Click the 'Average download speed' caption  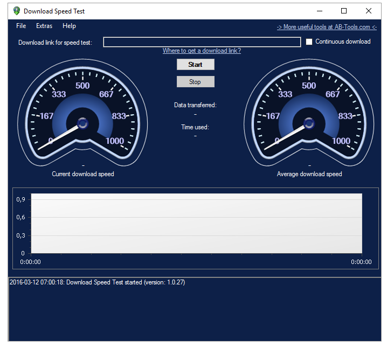coord(309,174)
